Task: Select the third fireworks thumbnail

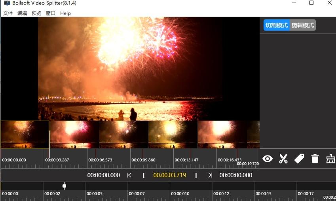Action: 123,135
